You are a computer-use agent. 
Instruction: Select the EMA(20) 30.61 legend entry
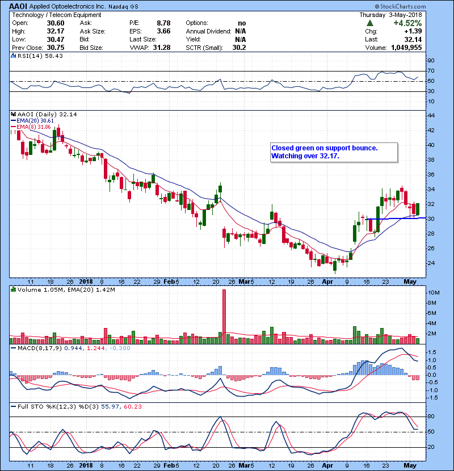coord(35,121)
